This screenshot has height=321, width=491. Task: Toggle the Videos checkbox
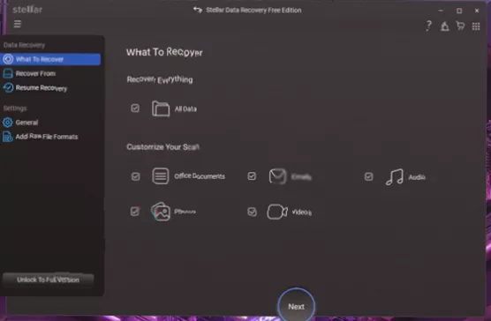[252, 212]
